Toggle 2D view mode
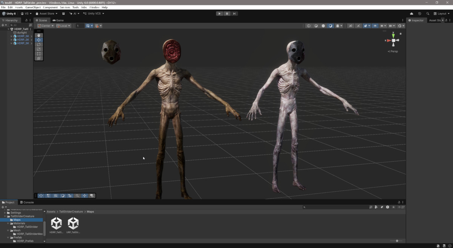The height and width of the screenshot is (248, 453). (351, 26)
